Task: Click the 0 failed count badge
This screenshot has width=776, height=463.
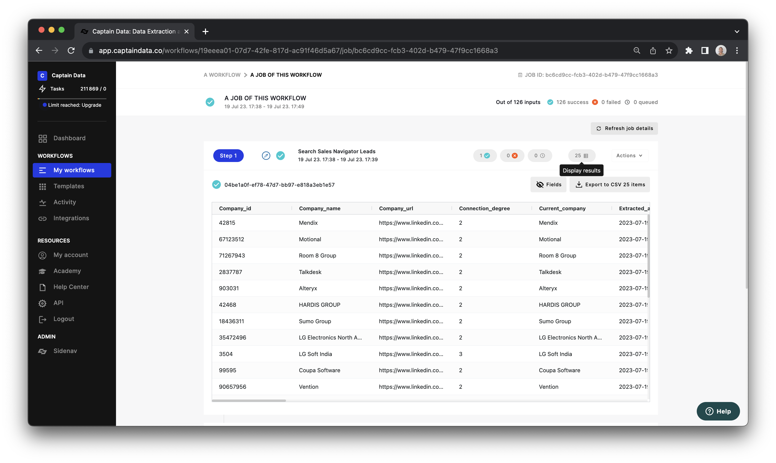Action: (x=512, y=156)
